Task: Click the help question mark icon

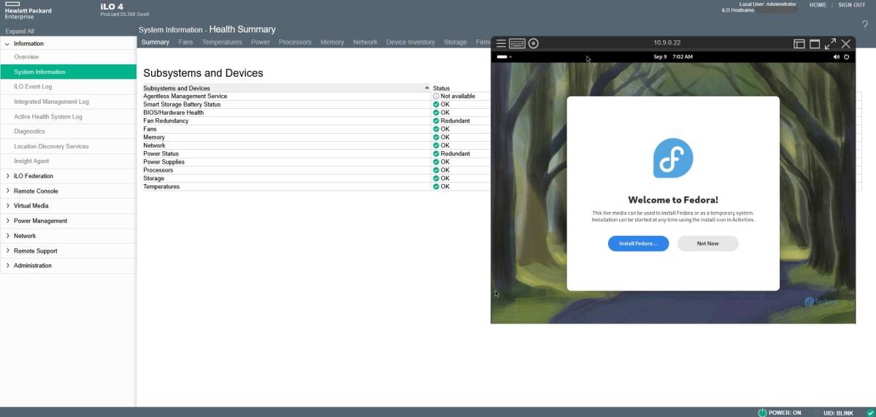Action: (x=865, y=25)
